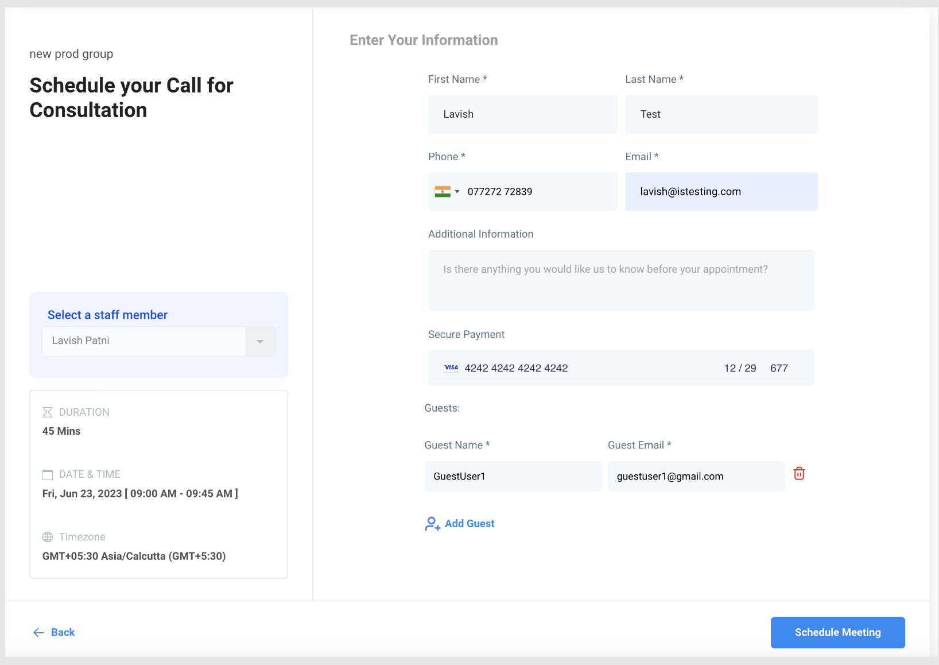Open the staff member dropdown arrow
Viewport: 939px width, 665px height.
[x=260, y=341]
